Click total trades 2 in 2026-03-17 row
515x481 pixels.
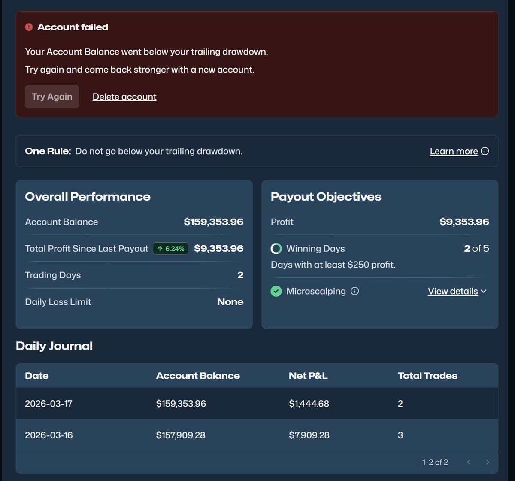coord(400,404)
